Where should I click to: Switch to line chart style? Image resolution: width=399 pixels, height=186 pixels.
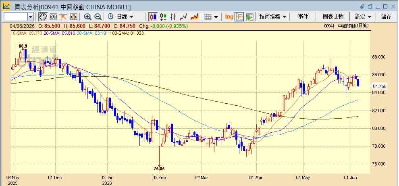[183, 17]
